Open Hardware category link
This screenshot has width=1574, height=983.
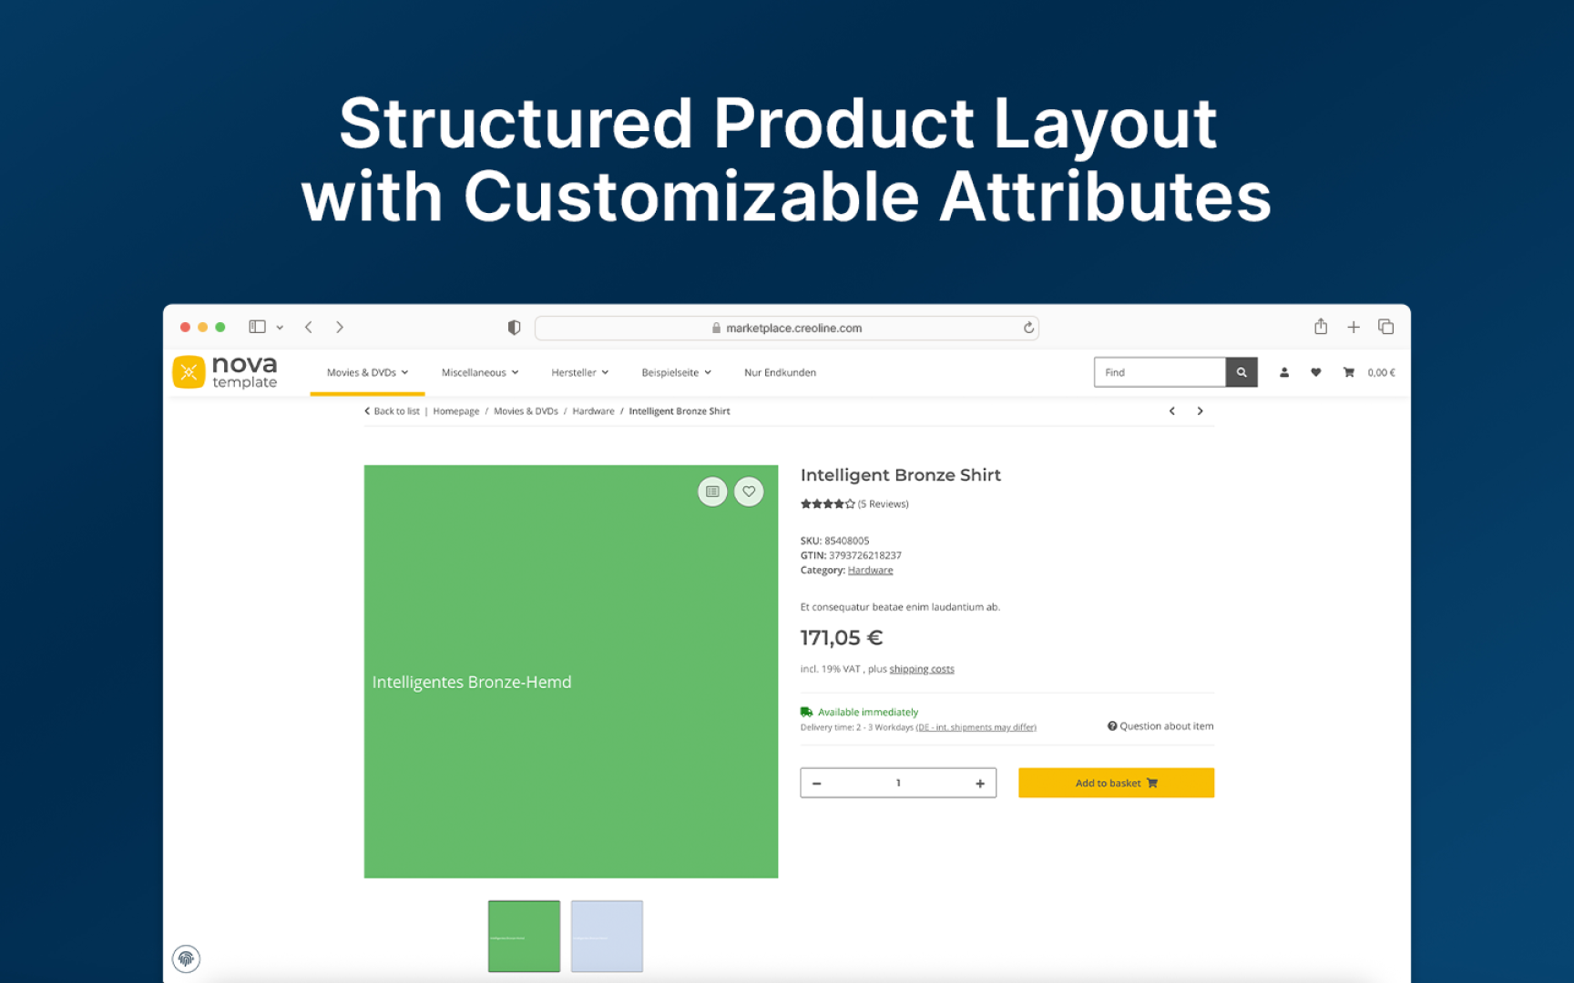tap(870, 571)
